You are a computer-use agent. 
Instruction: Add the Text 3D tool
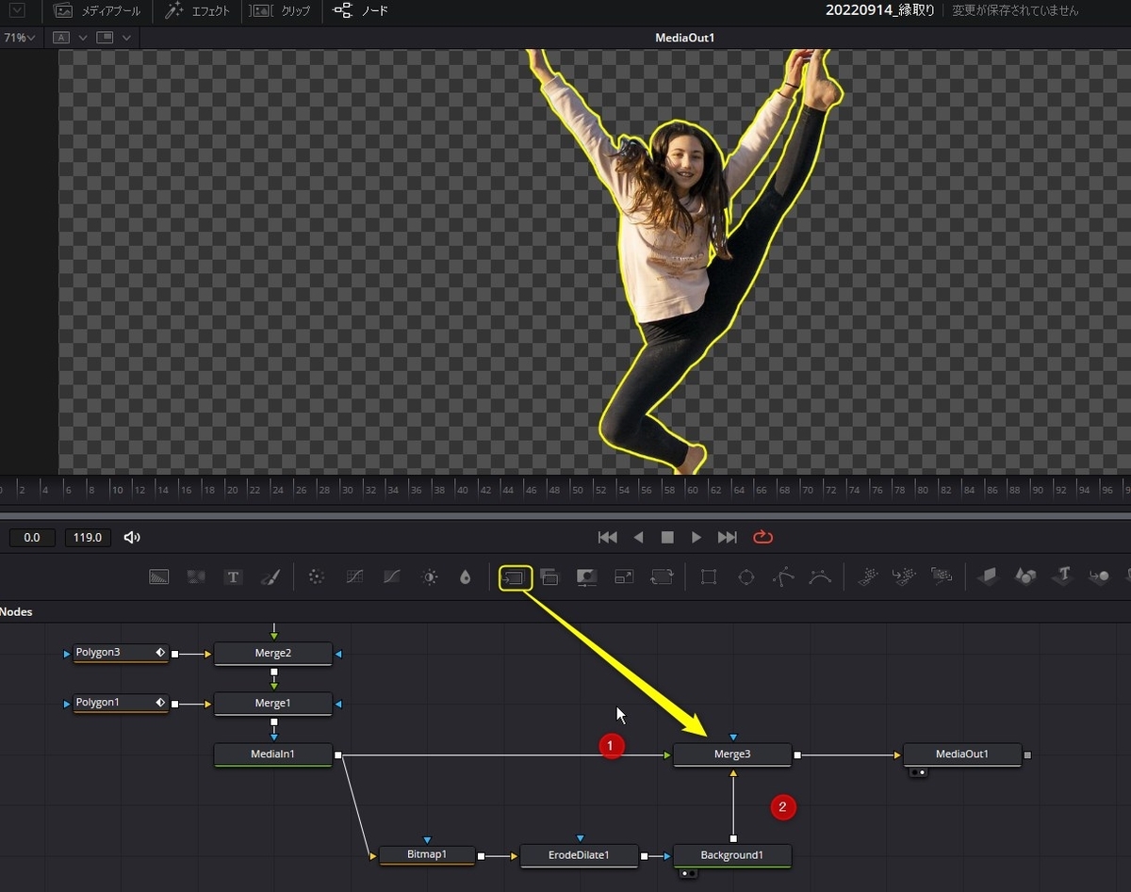(x=1062, y=575)
